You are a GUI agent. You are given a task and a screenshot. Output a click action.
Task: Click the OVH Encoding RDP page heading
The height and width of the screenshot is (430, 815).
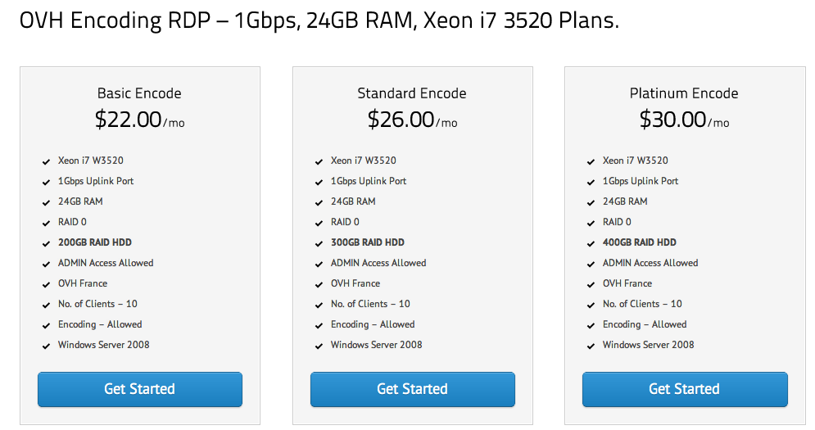pos(319,20)
